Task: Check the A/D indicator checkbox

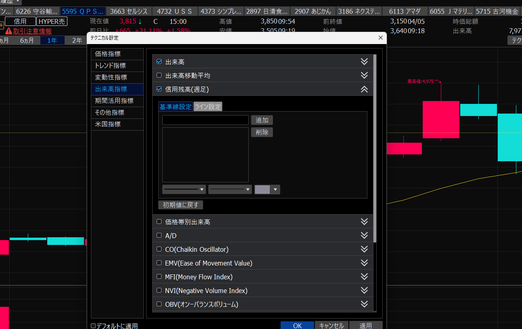Action: pos(159,235)
